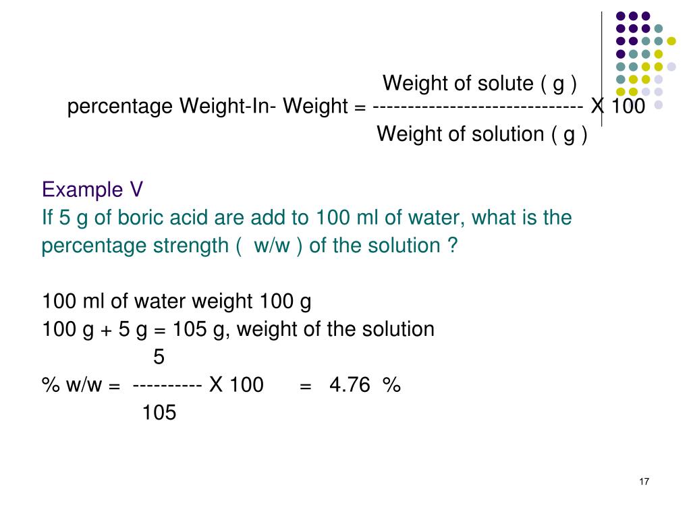Click the '% w/w =' label
The height and width of the screenshot is (518, 691).
(81, 385)
